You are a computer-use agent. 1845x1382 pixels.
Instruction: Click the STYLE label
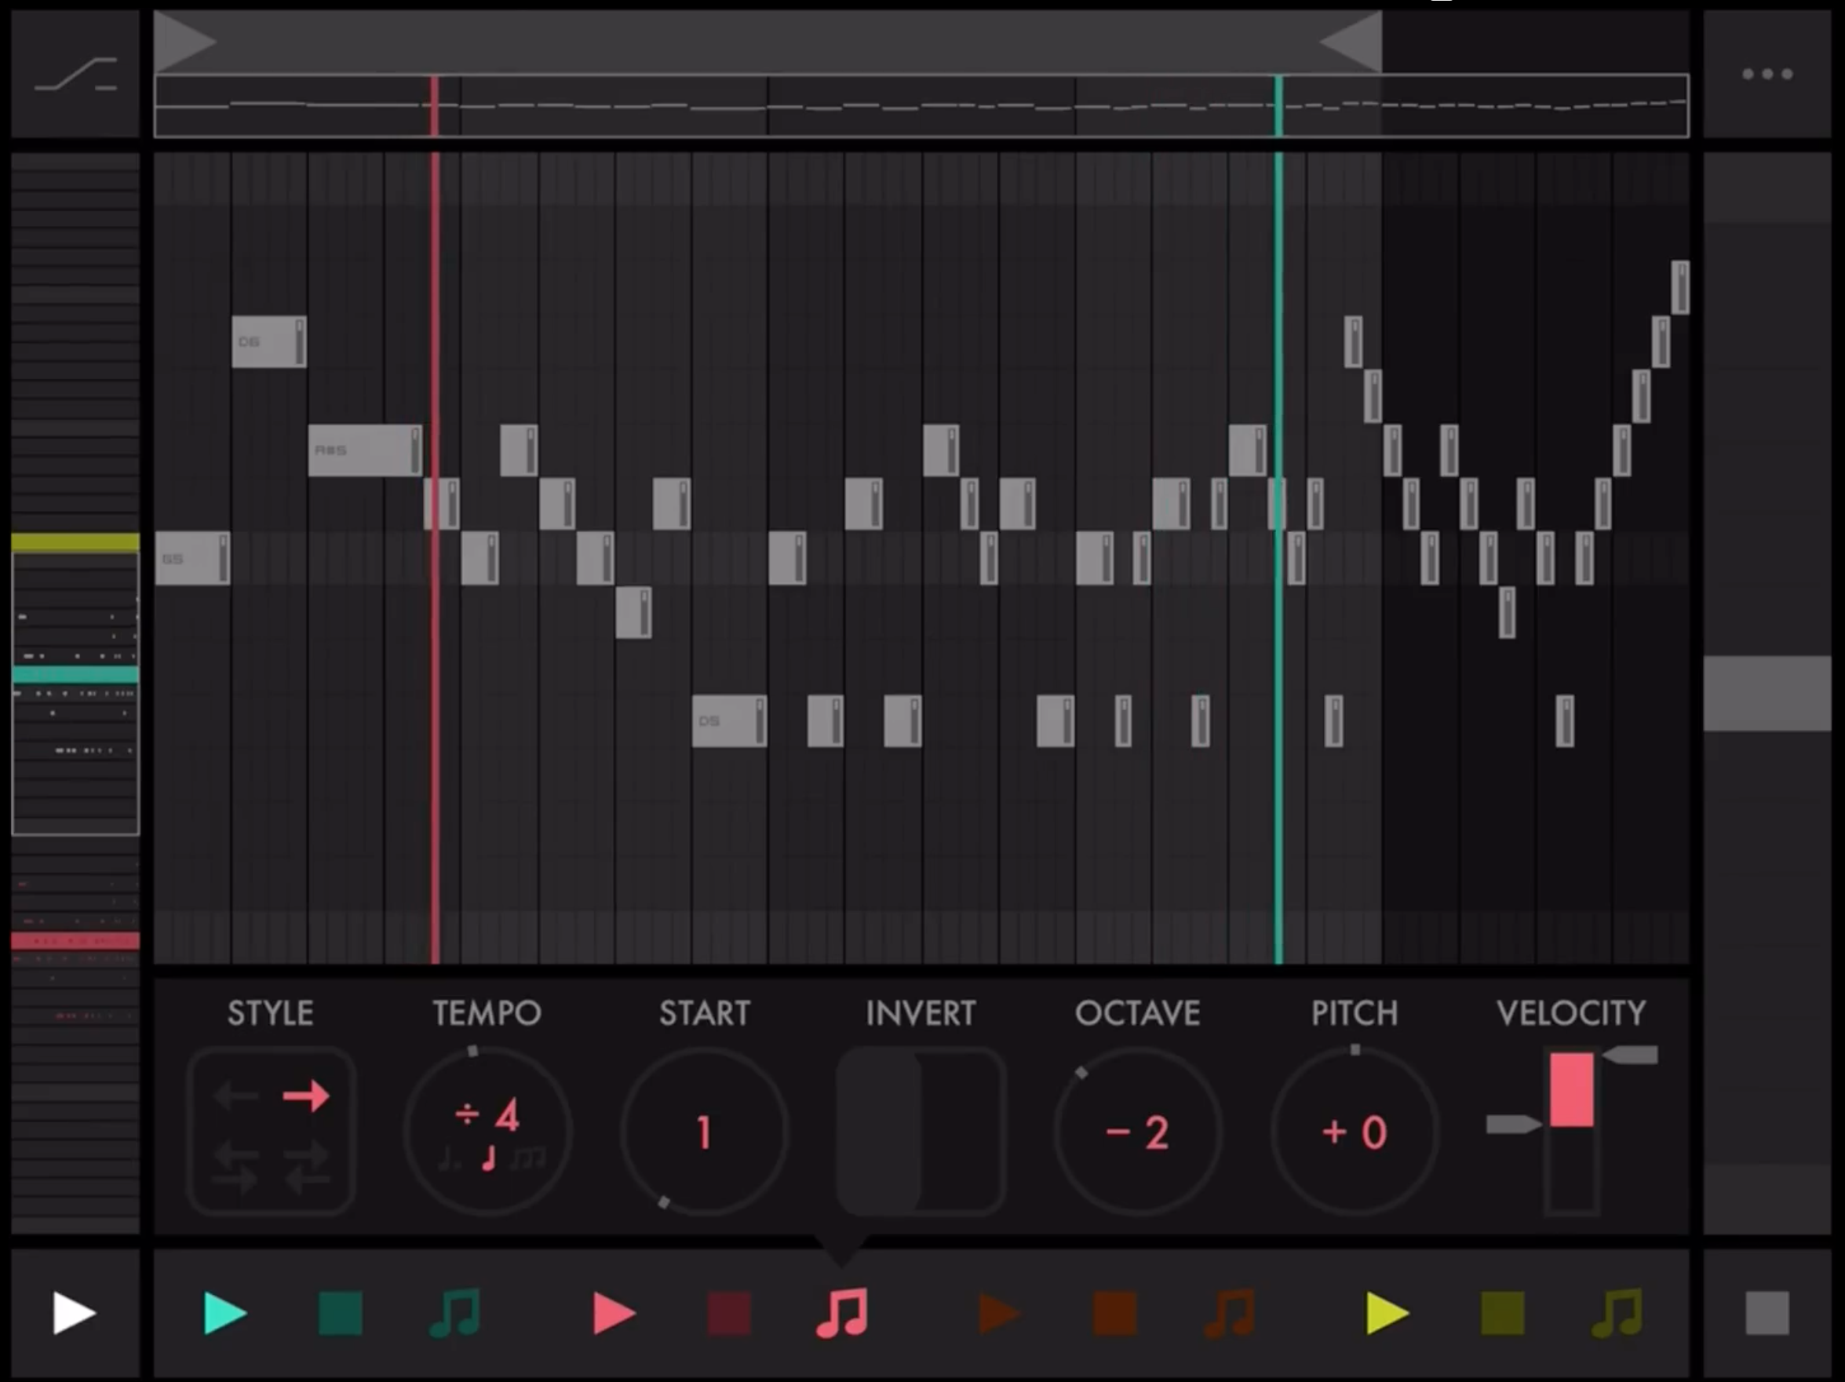coord(270,1012)
